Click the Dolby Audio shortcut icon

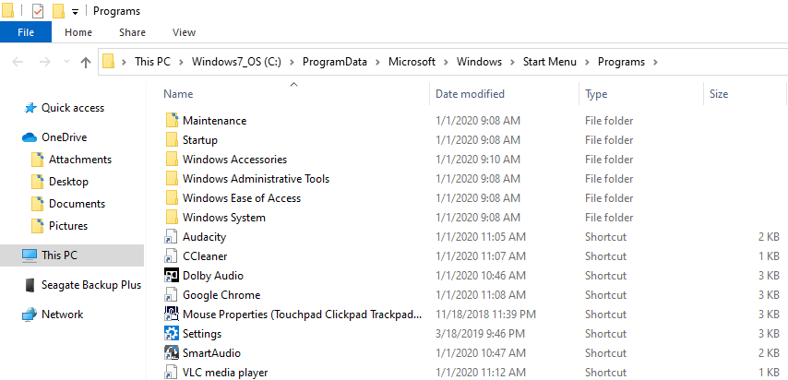171,276
